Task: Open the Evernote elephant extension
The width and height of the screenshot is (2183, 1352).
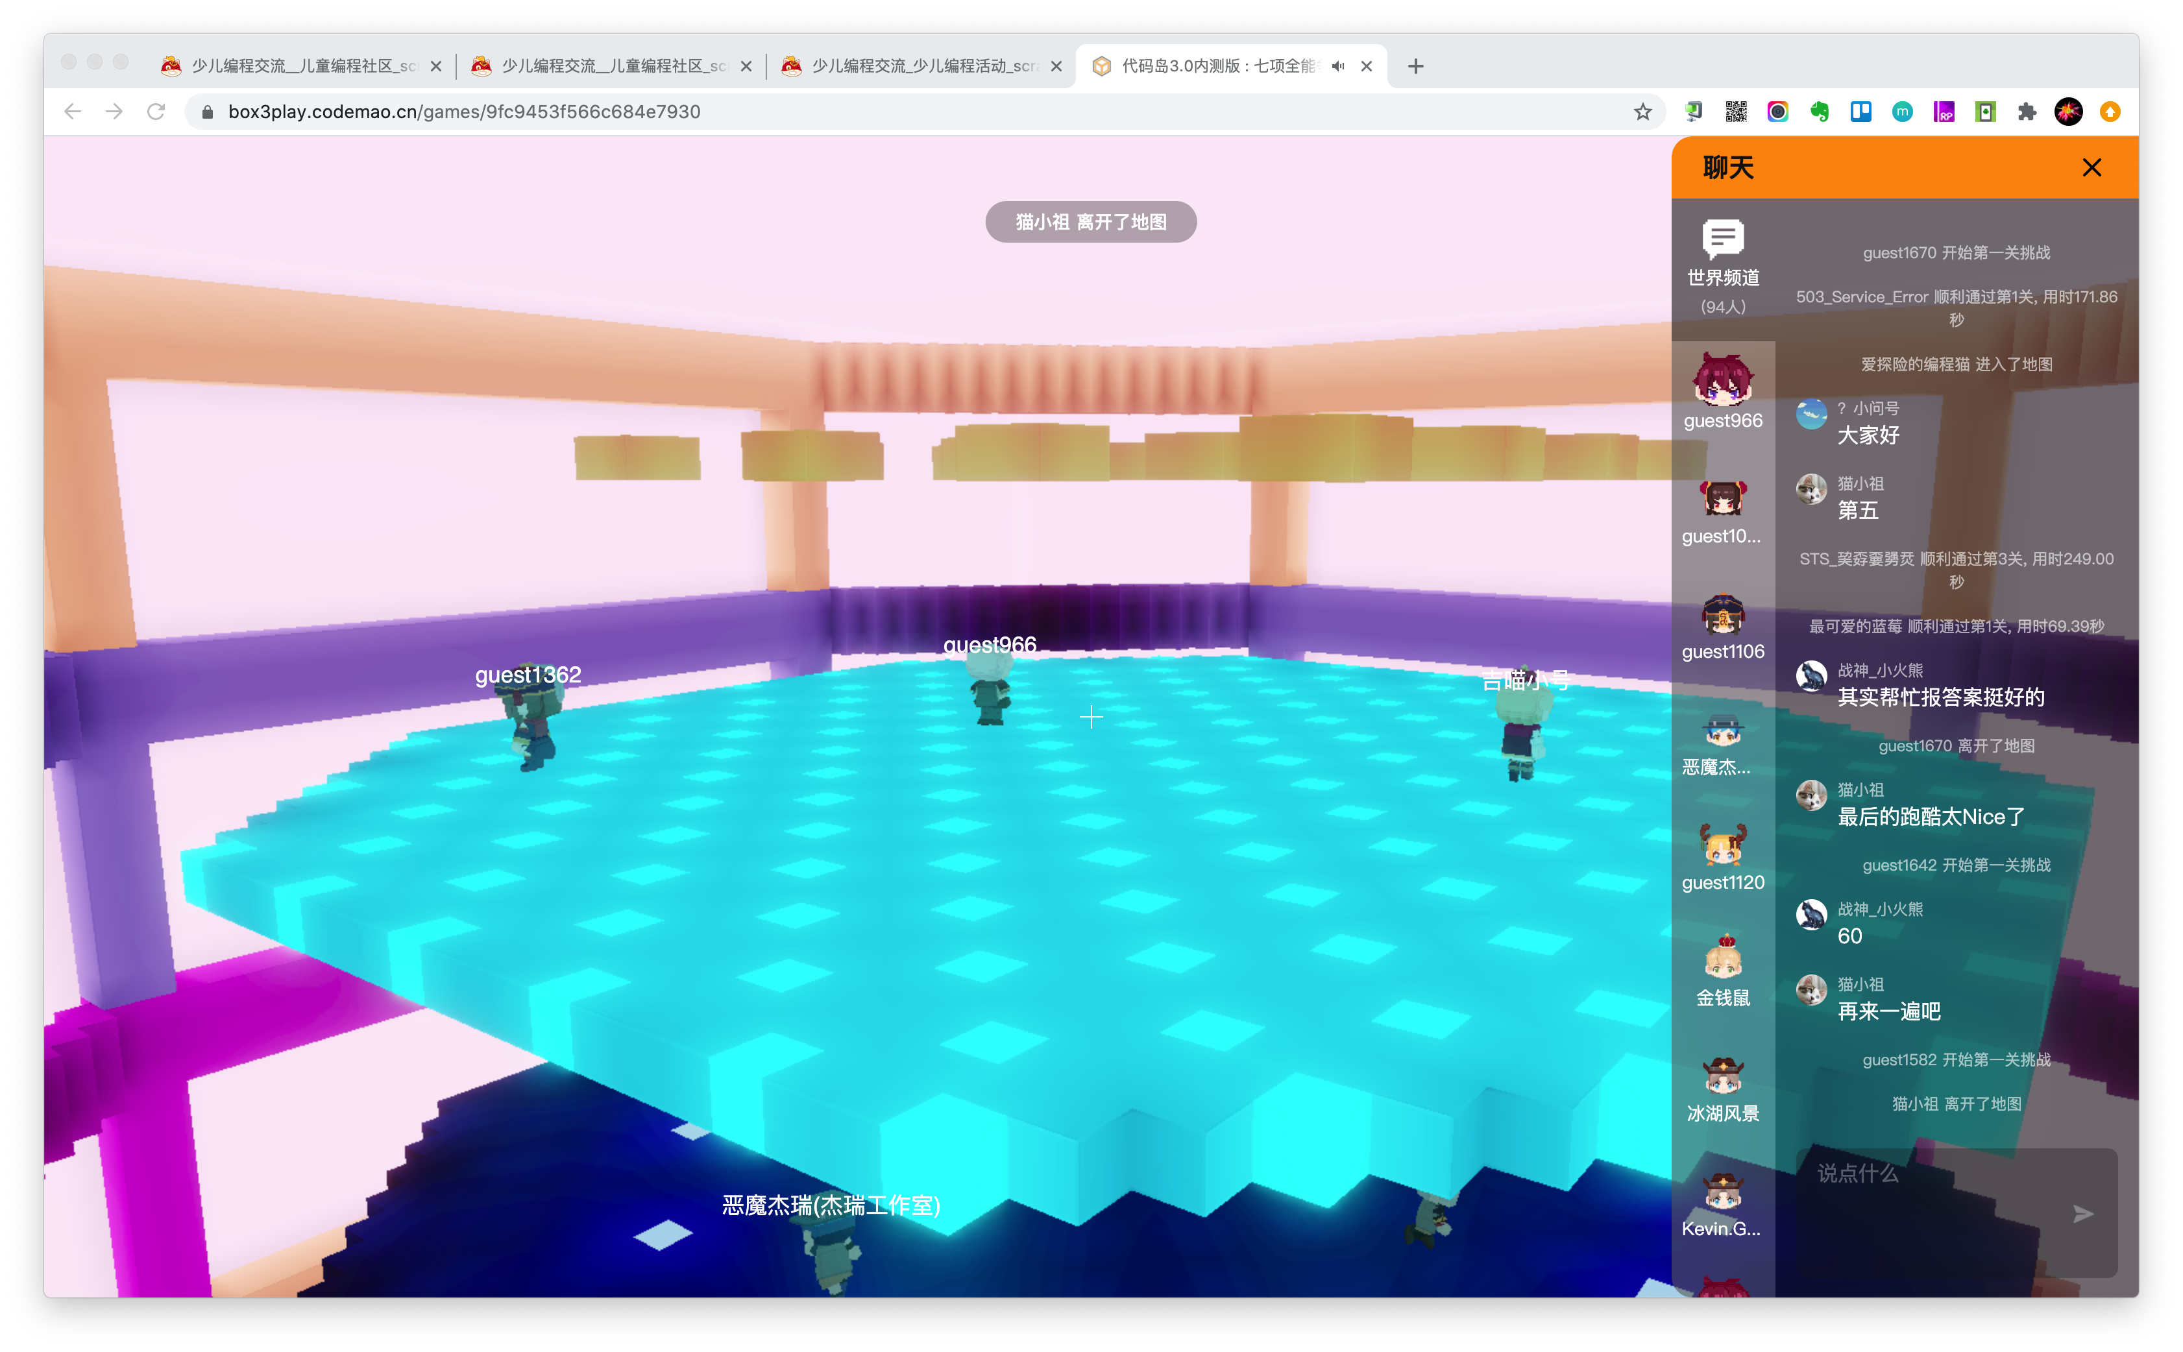Action: coord(1819,112)
